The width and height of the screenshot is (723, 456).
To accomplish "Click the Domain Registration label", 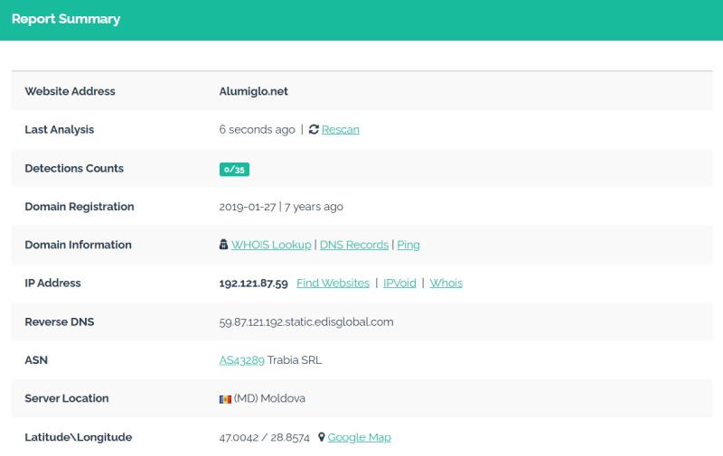I will [x=80, y=207].
